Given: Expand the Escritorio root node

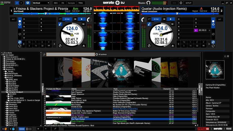Looking at the screenshot, I should click(2, 53).
